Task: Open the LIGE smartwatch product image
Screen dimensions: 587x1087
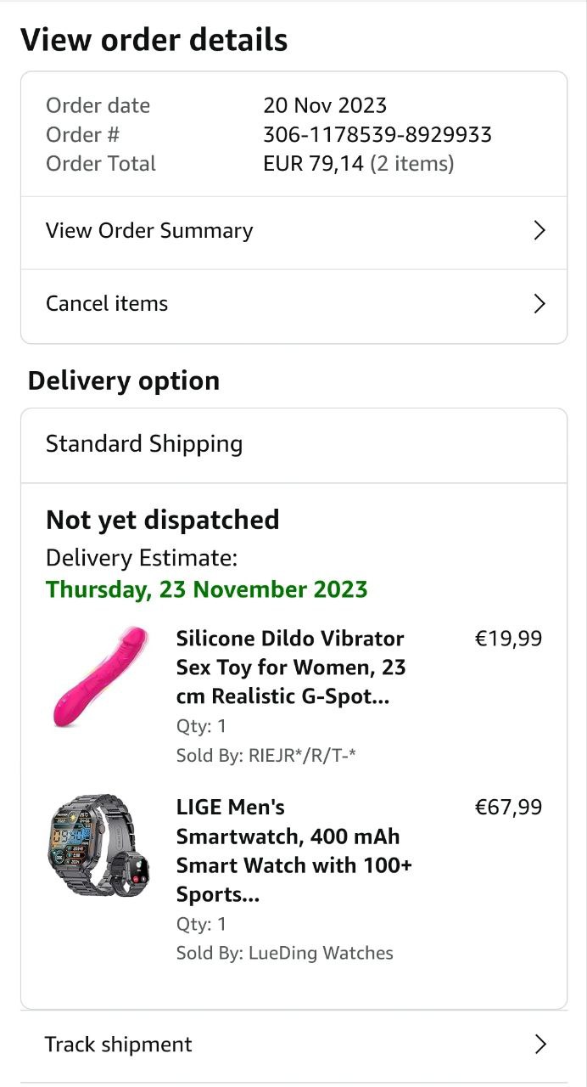Action: (100, 844)
